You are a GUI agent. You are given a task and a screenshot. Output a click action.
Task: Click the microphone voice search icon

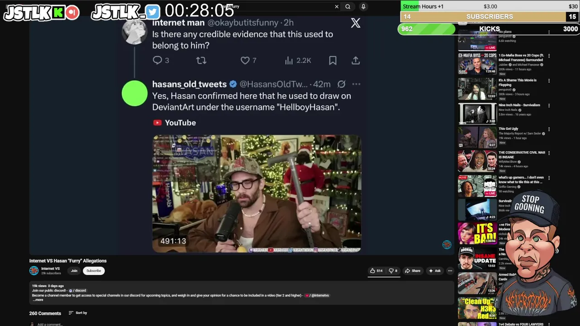(x=363, y=6)
